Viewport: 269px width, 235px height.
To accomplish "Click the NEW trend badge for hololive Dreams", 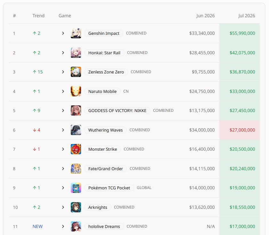I will [37, 226].
